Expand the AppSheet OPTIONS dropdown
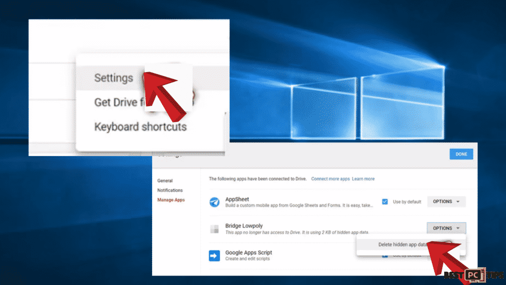 coord(446,202)
